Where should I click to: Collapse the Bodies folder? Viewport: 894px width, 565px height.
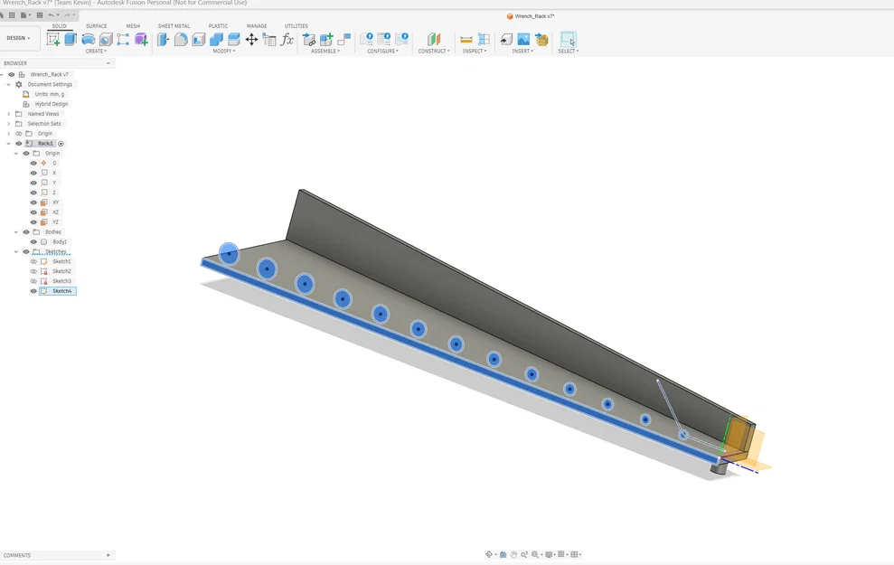point(16,232)
